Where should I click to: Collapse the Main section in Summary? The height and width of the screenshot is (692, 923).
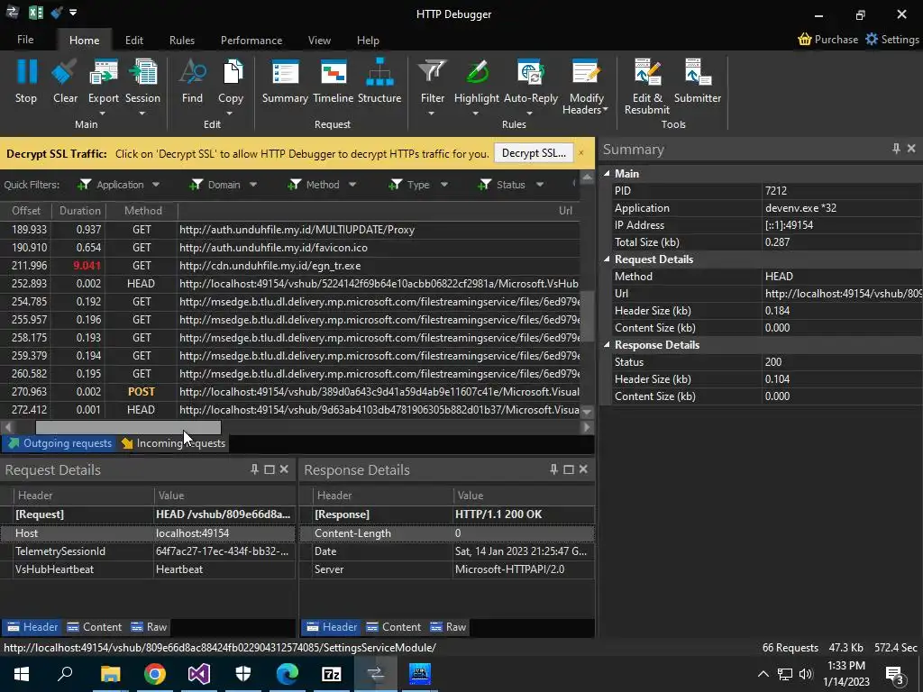click(607, 173)
